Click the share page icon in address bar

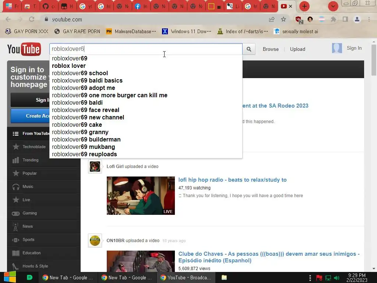click(272, 19)
